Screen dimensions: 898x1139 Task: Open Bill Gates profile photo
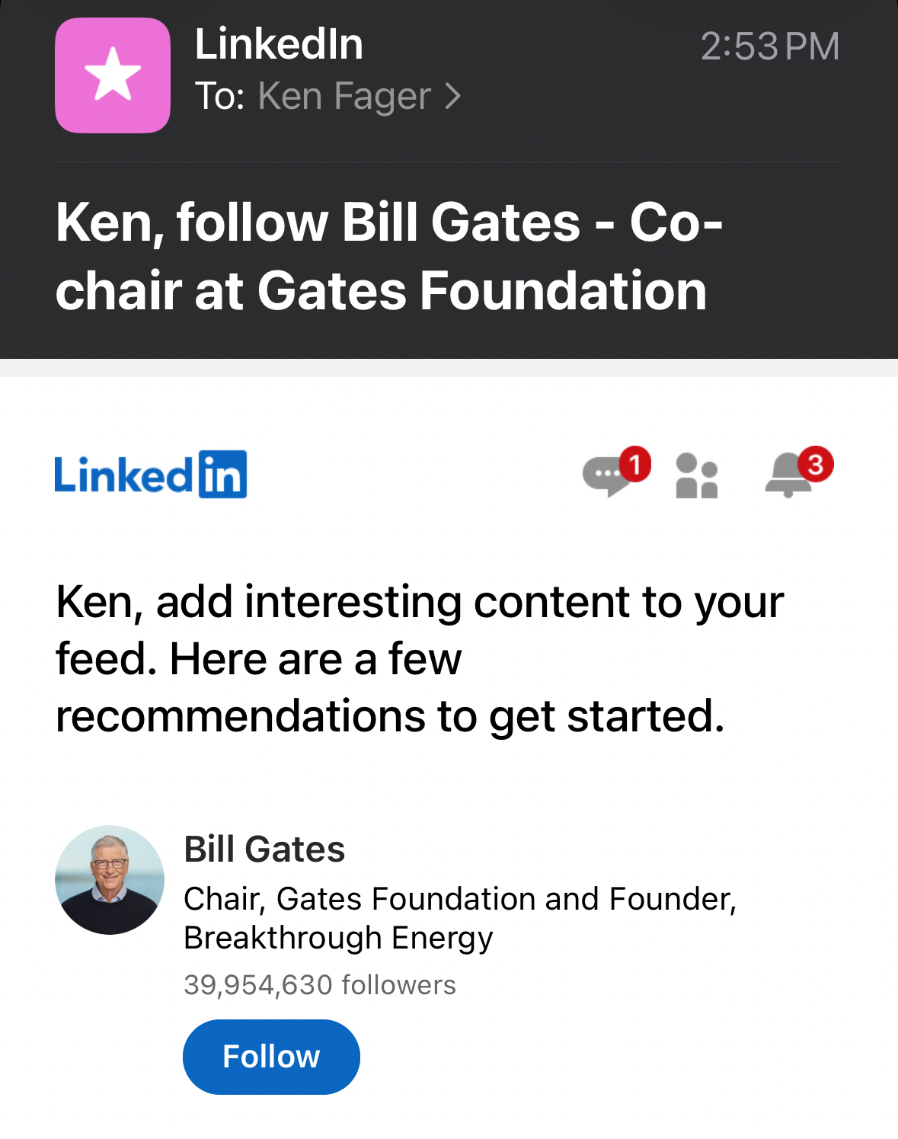point(110,880)
